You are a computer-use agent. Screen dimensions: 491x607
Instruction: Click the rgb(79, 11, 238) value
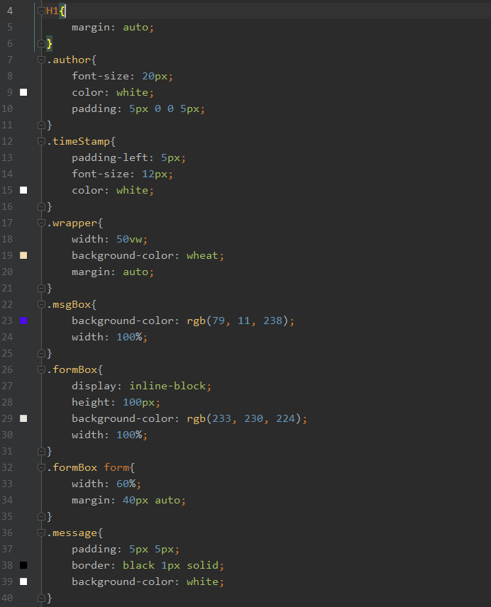[238, 321]
